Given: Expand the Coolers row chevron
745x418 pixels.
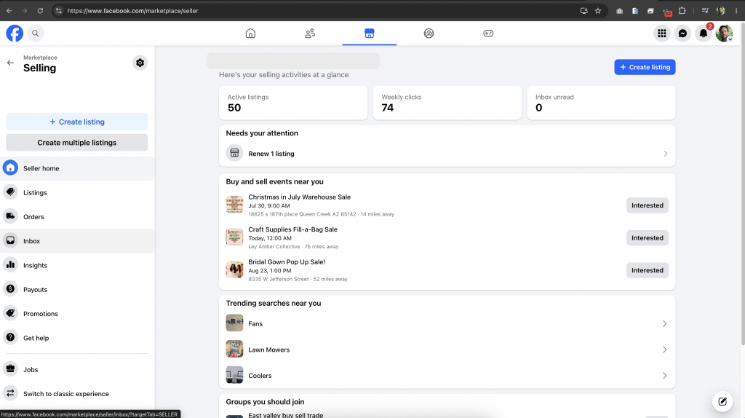Looking at the screenshot, I should [x=664, y=376].
